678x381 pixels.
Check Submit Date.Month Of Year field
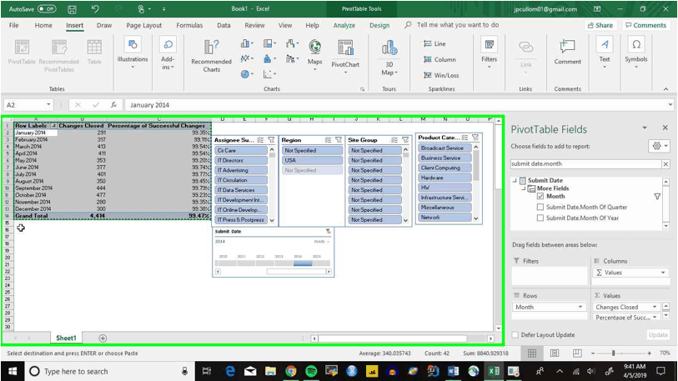(540, 218)
